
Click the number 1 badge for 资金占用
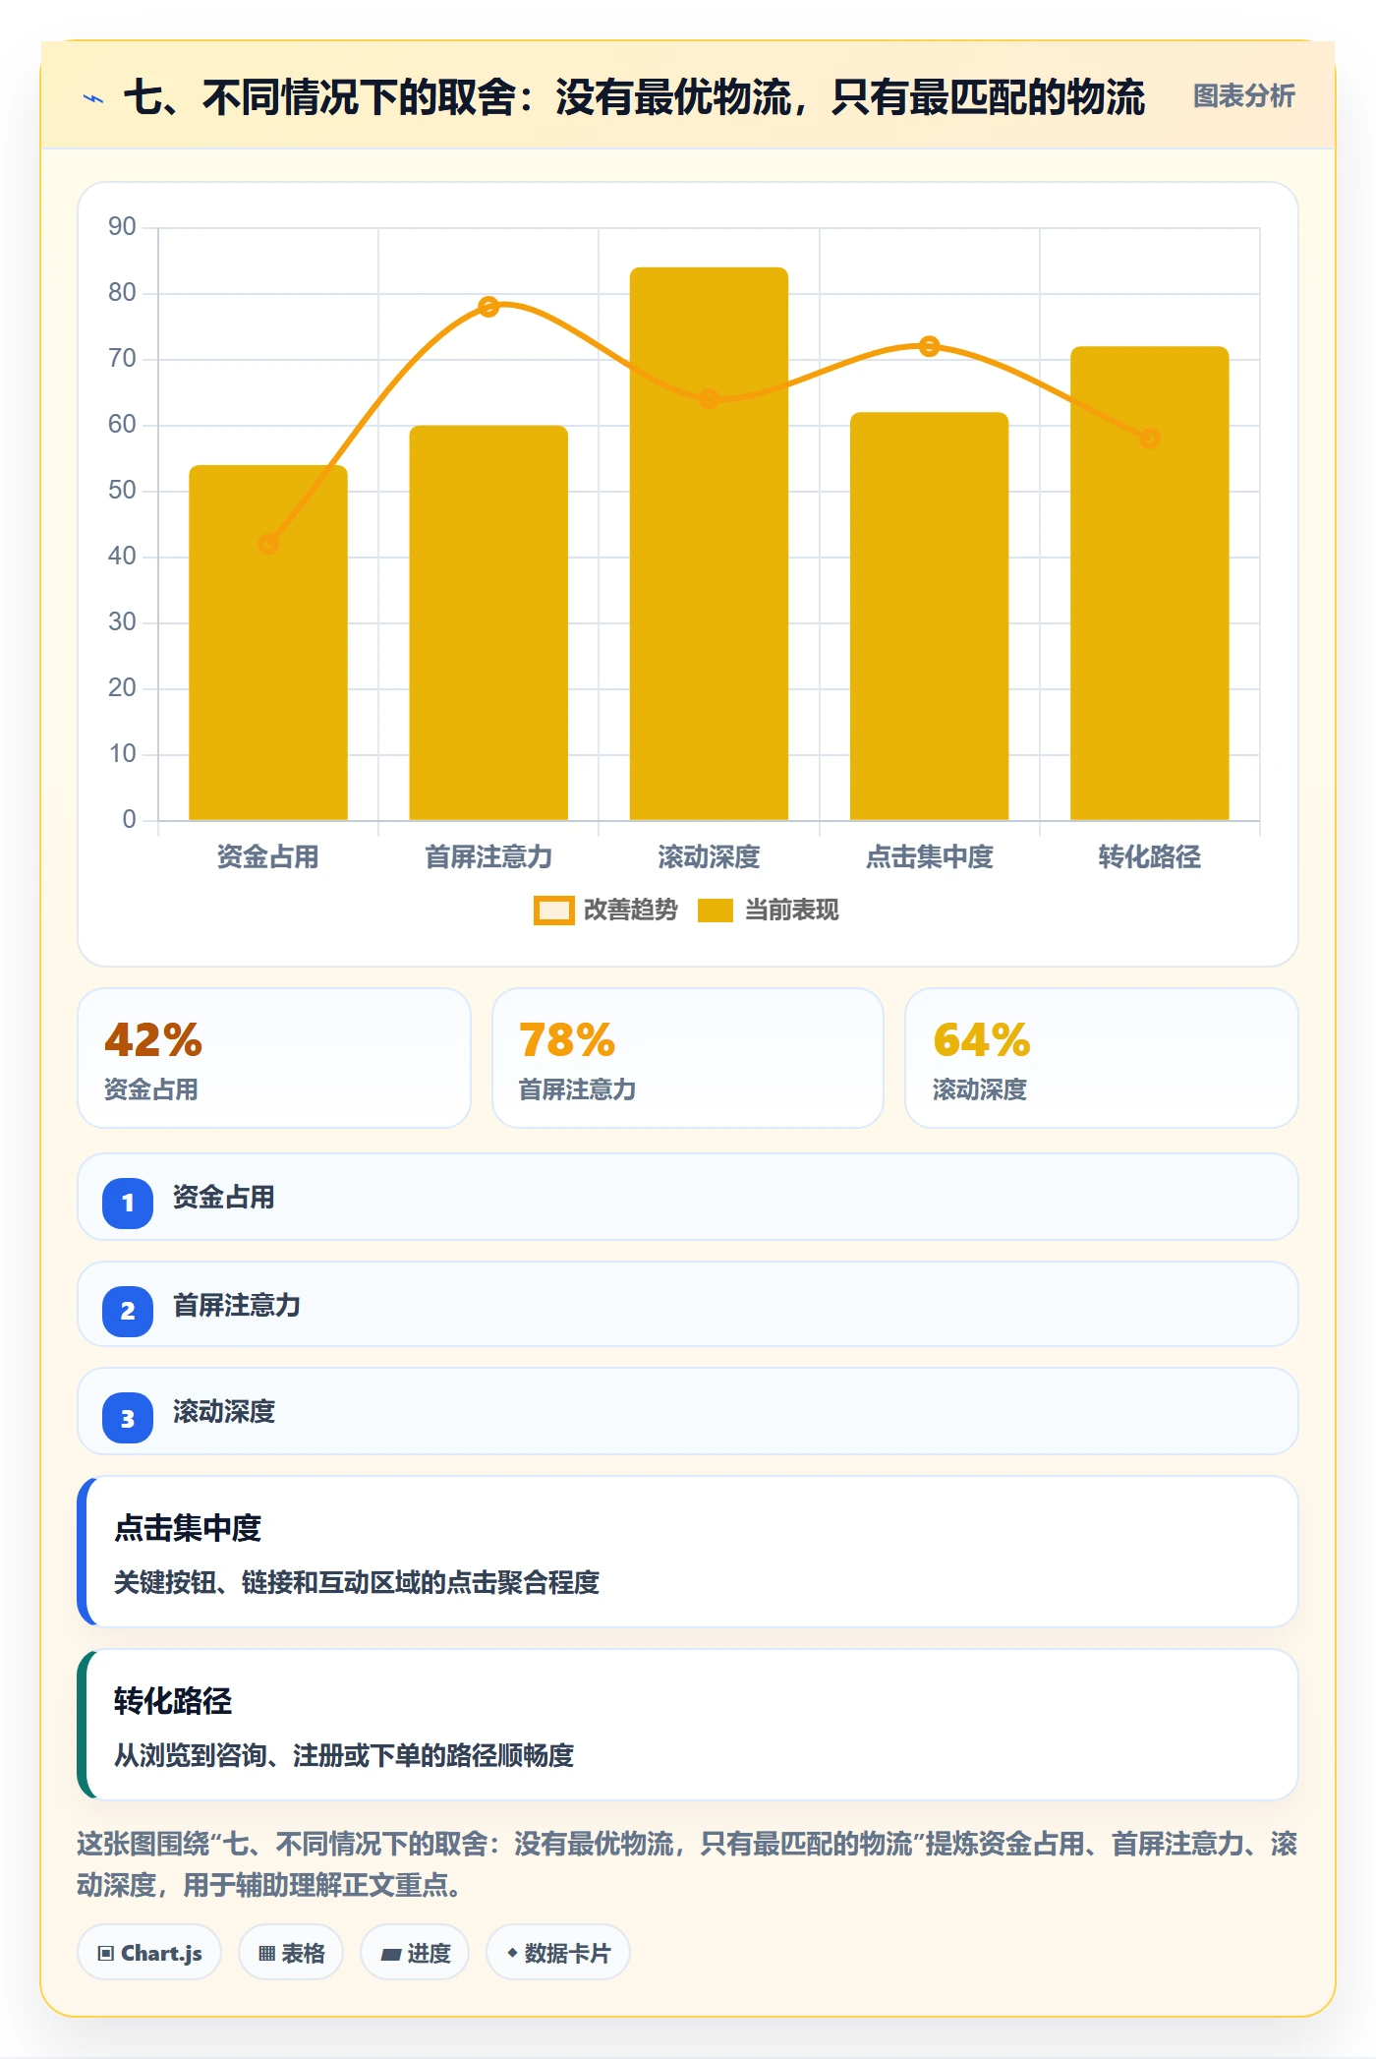tap(128, 1203)
